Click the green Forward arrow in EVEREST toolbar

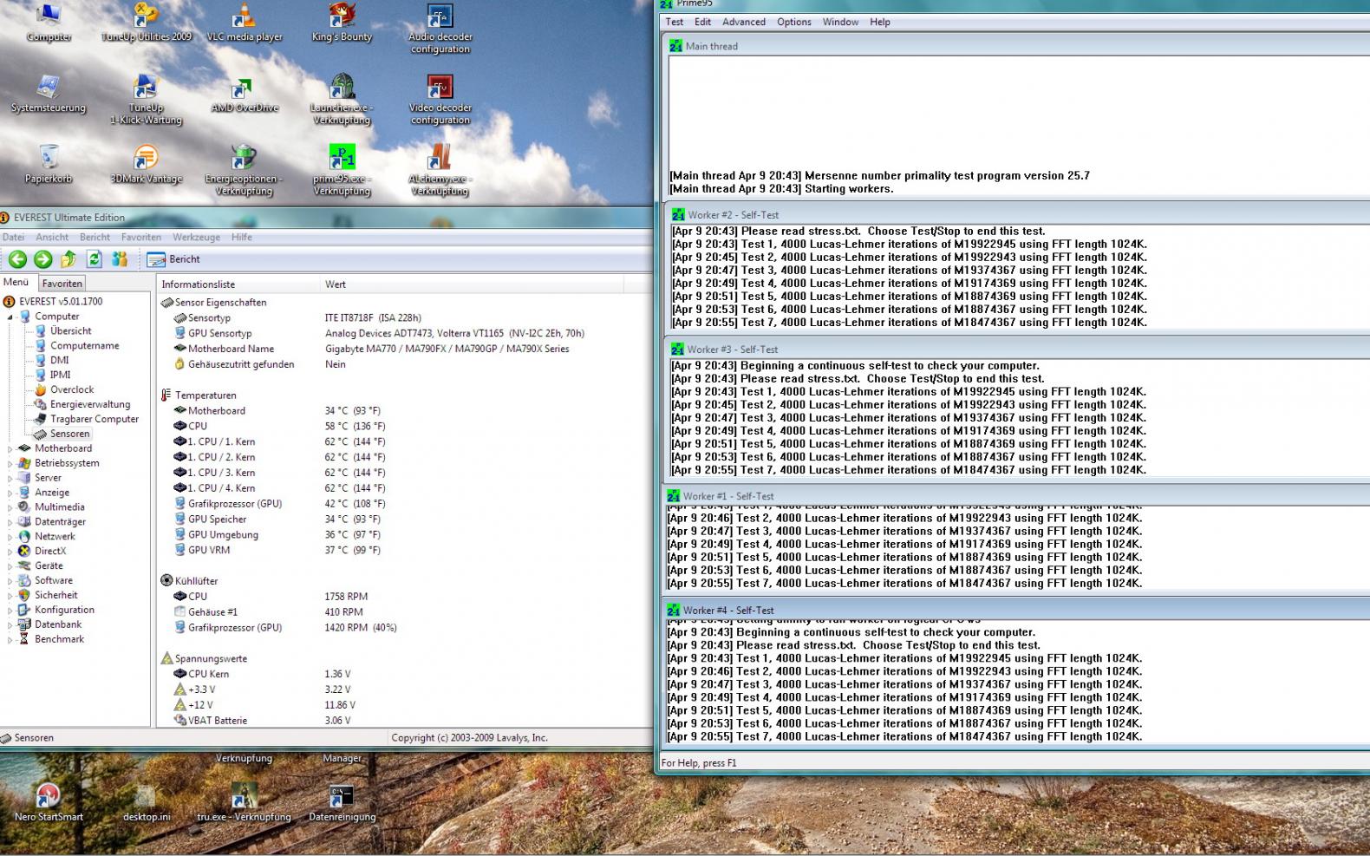[42, 258]
